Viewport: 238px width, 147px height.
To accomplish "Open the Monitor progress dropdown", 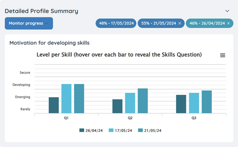I will 29,23.
